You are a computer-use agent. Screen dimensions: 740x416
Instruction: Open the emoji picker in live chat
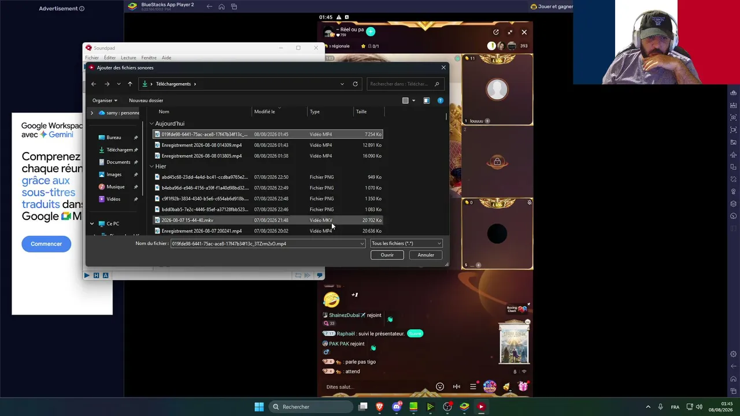tap(440, 387)
